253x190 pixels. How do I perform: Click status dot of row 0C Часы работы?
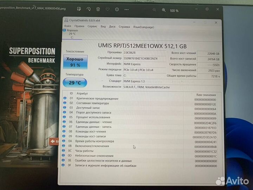click(63, 151)
